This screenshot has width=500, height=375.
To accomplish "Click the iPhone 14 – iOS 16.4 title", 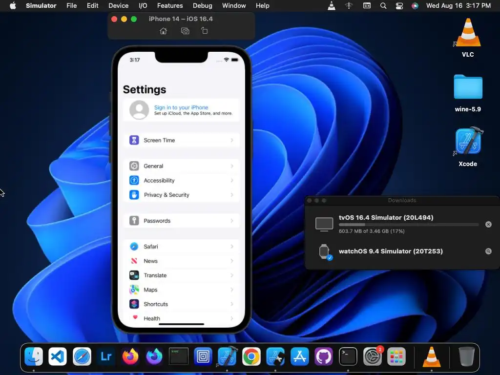I will [x=181, y=19].
